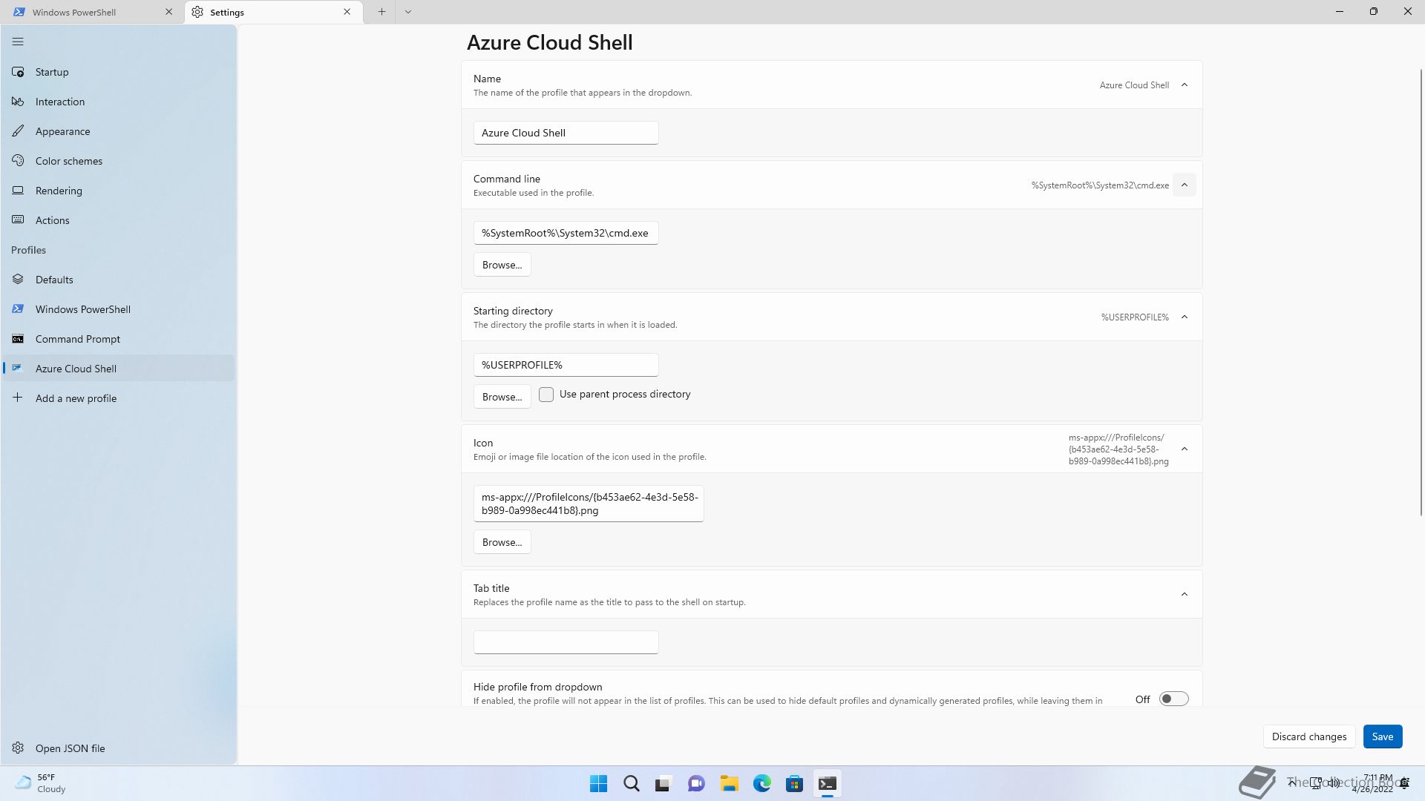
Task: Collapse the Tab title section
Action: click(x=1185, y=595)
